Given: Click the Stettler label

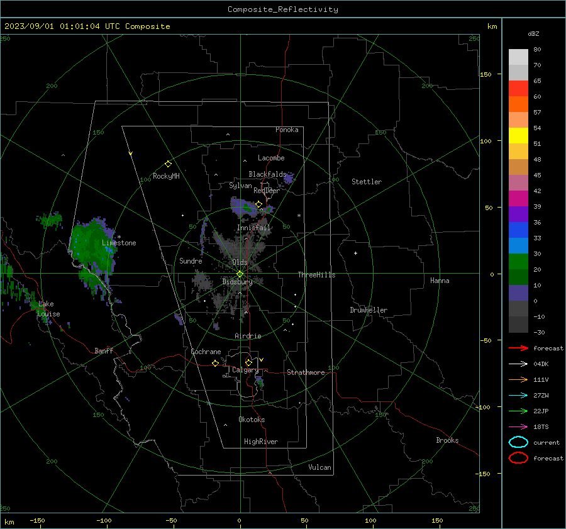Looking at the screenshot, I should point(367,182).
